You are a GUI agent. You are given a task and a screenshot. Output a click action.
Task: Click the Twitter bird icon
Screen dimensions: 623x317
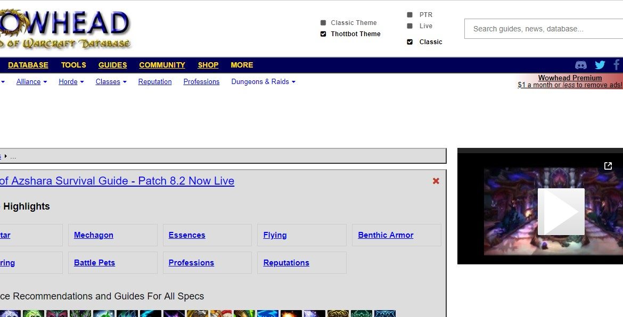pyautogui.click(x=600, y=65)
